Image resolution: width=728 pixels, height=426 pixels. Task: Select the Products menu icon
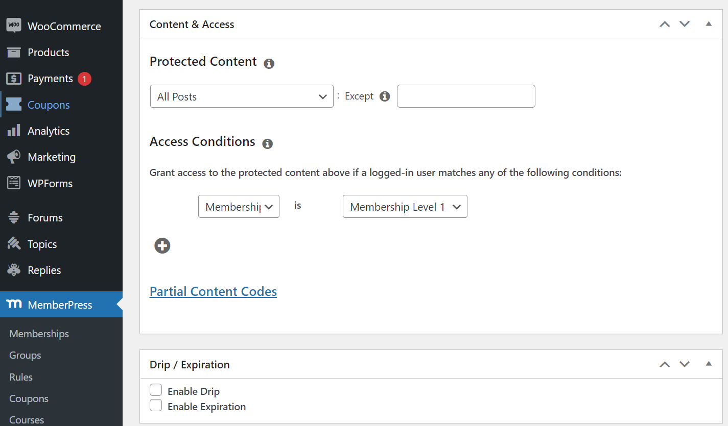13,52
